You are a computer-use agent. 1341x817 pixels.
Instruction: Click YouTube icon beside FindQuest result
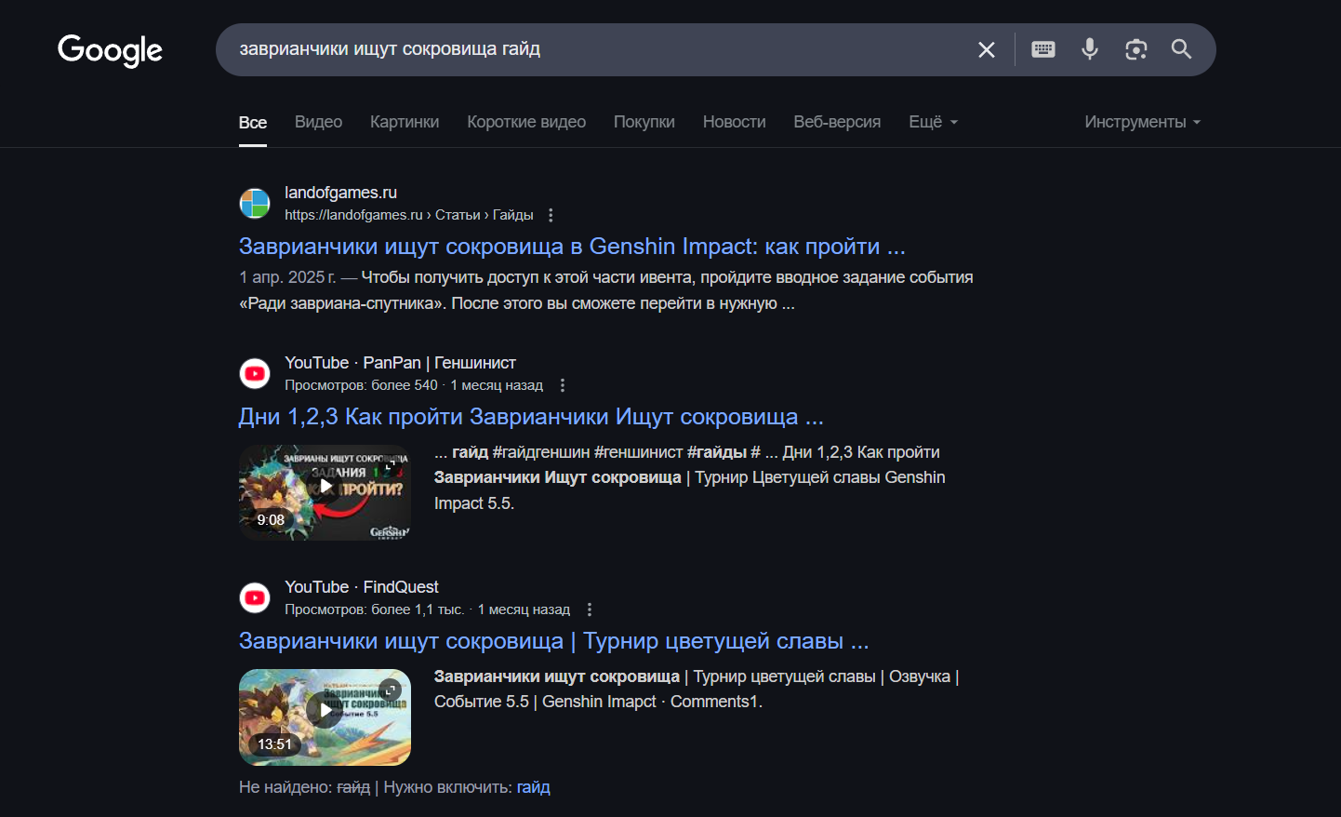click(255, 597)
